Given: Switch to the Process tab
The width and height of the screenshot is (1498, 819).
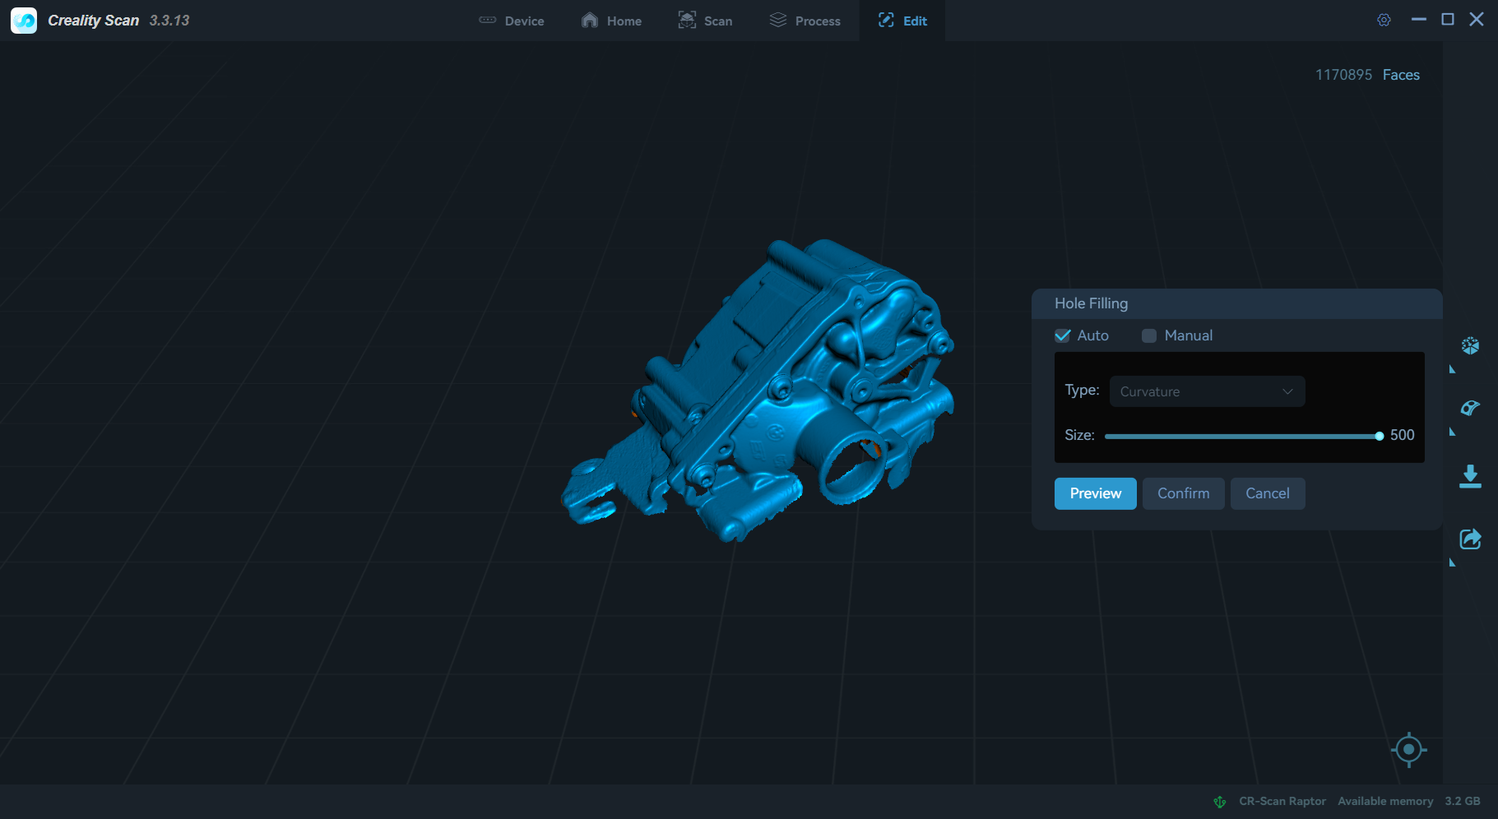Looking at the screenshot, I should pos(805,21).
